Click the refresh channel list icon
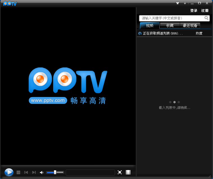 140,33
